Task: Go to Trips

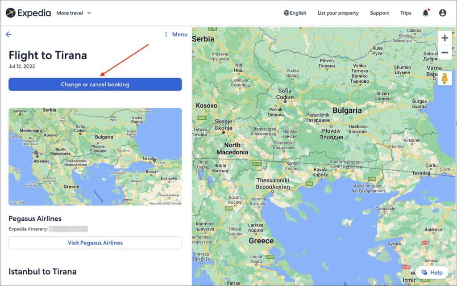Action: click(406, 13)
